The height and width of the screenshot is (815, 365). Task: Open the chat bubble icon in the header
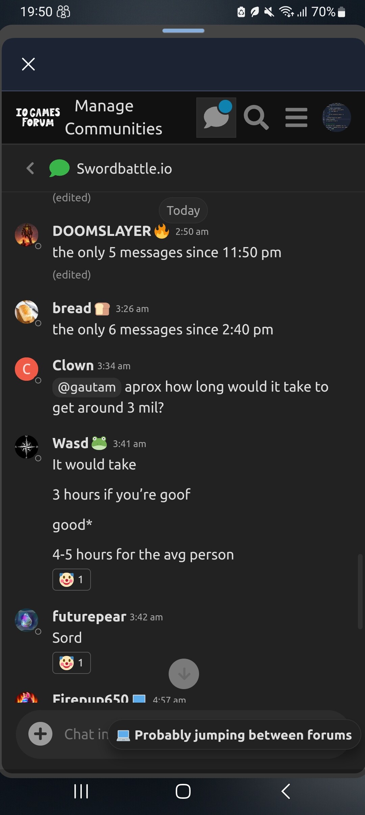[x=216, y=117]
